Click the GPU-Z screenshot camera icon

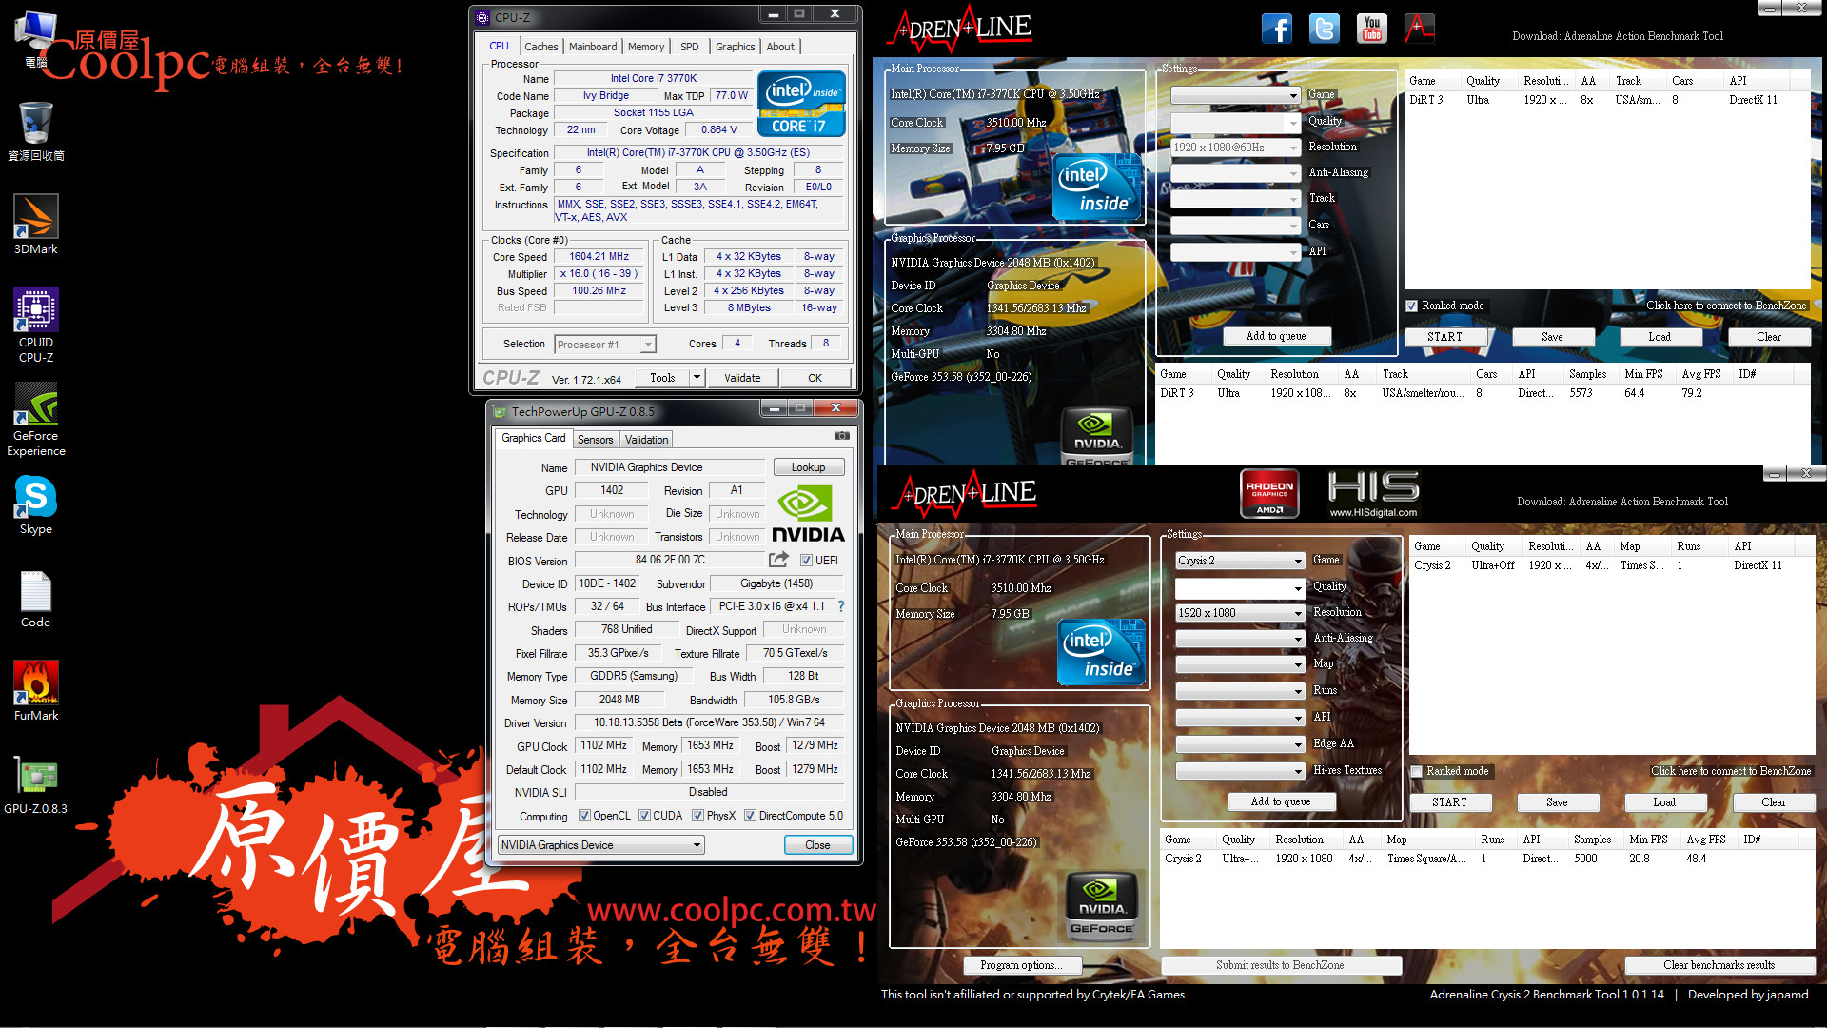click(x=842, y=436)
